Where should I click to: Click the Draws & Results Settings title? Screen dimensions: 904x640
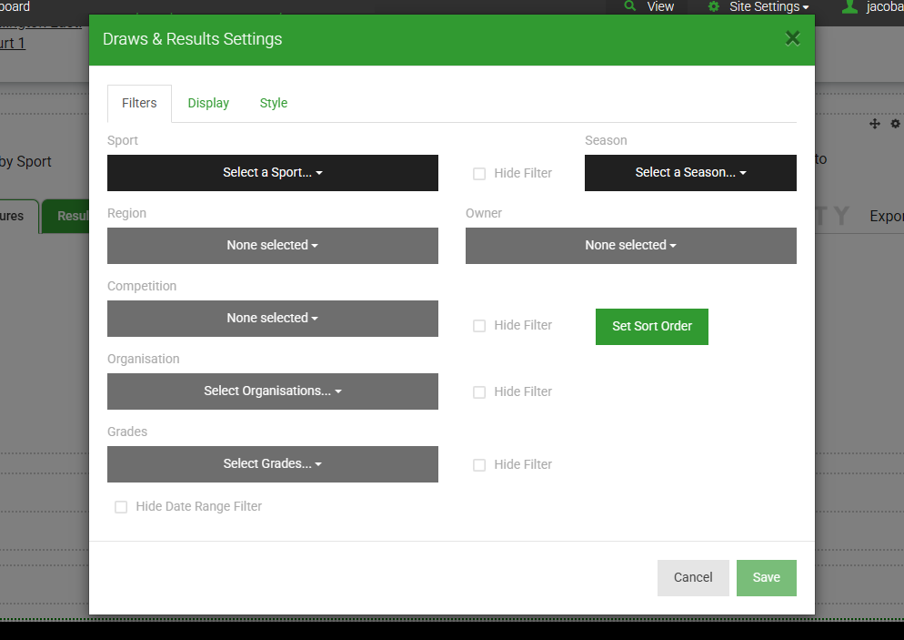click(x=193, y=38)
